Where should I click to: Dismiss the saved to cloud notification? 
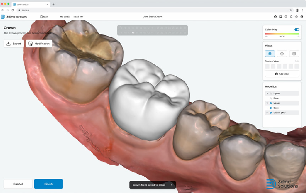coord(172,185)
